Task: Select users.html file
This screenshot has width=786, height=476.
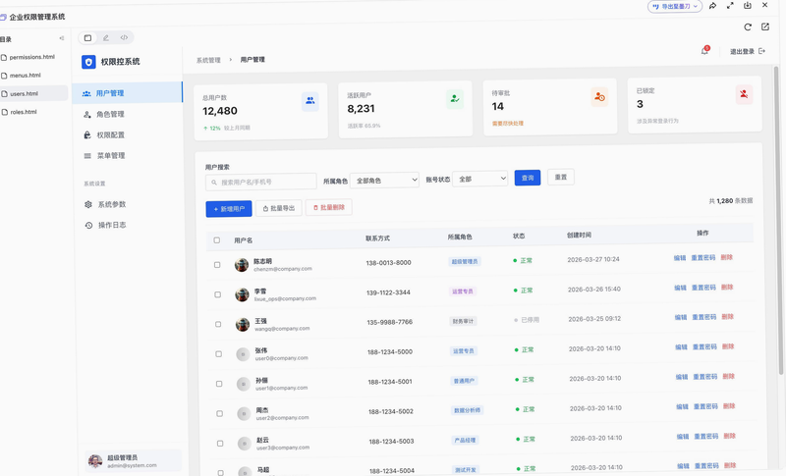Action: (33, 93)
